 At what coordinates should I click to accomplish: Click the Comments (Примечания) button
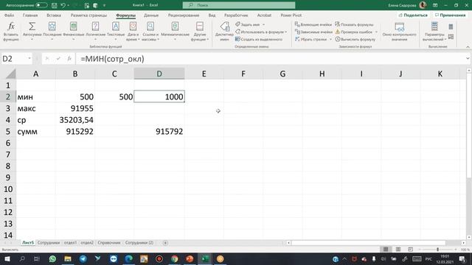pos(451,15)
